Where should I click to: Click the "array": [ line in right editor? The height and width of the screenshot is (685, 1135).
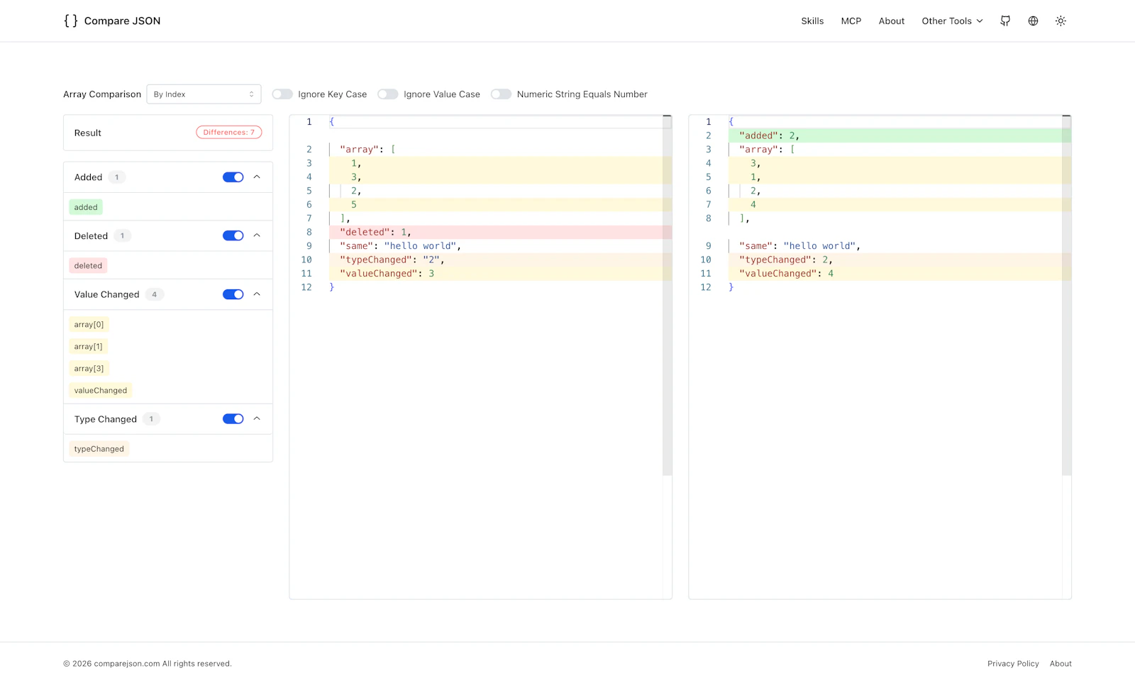[x=767, y=150]
